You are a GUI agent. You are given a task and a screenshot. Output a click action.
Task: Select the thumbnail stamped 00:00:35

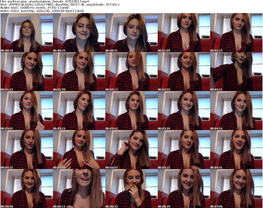(x=79, y=33)
